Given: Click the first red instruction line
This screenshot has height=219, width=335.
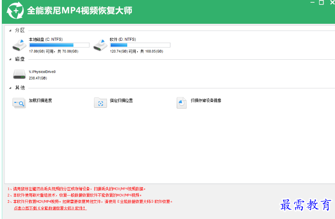Looking at the screenshot, I should pyautogui.click(x=77, y=189).
